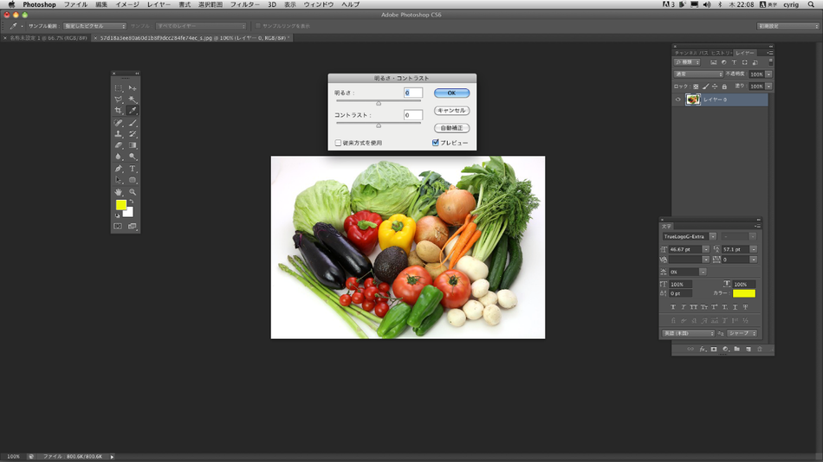Select the Zoom tool in toolbox

pyautogui.click(x=133, y=192)
